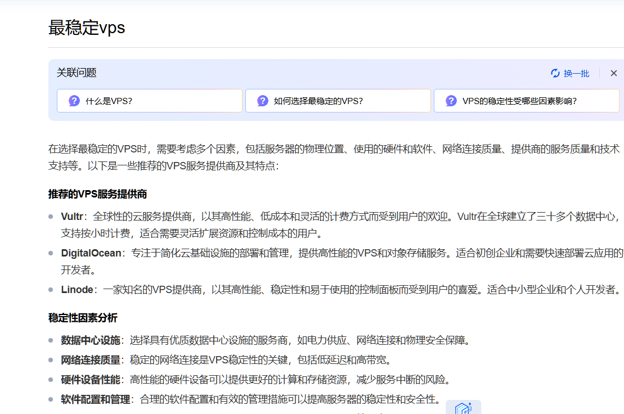Click the bold text 数据中心设施
The width and height of the screenshot is (624, 414).
(91, 340)
